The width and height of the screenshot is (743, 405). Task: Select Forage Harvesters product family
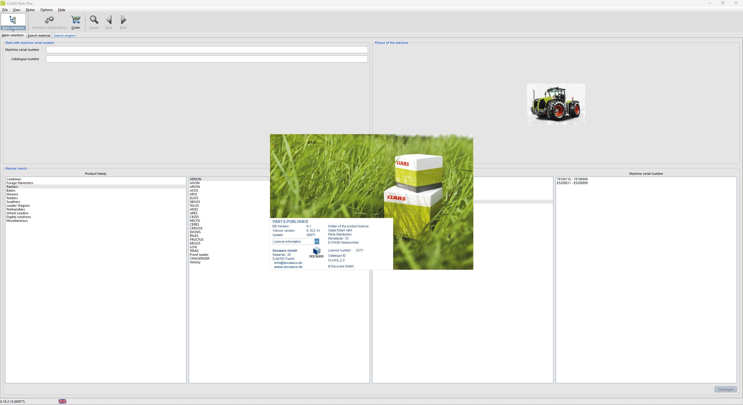pyautogui.click(x=20, y=183)
